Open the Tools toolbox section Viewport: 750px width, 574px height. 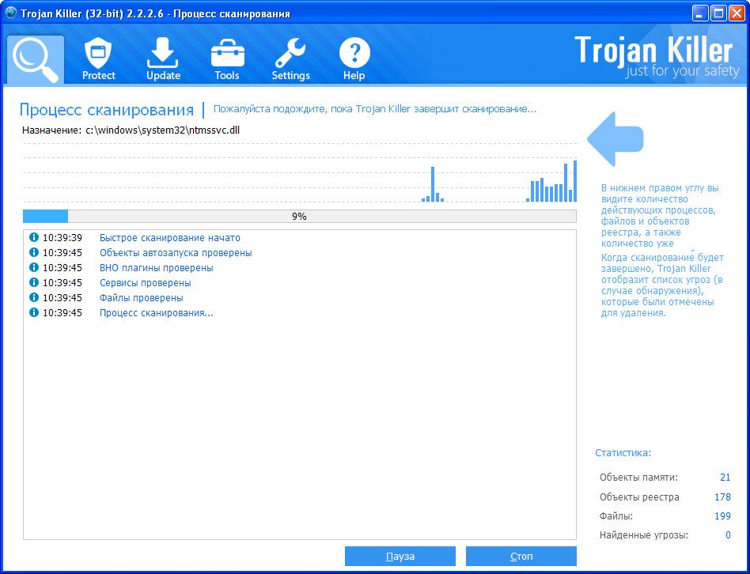[x=227, y=59]
